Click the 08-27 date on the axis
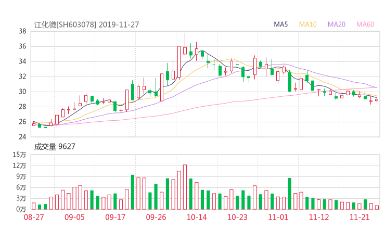 (x=33, y=217)
